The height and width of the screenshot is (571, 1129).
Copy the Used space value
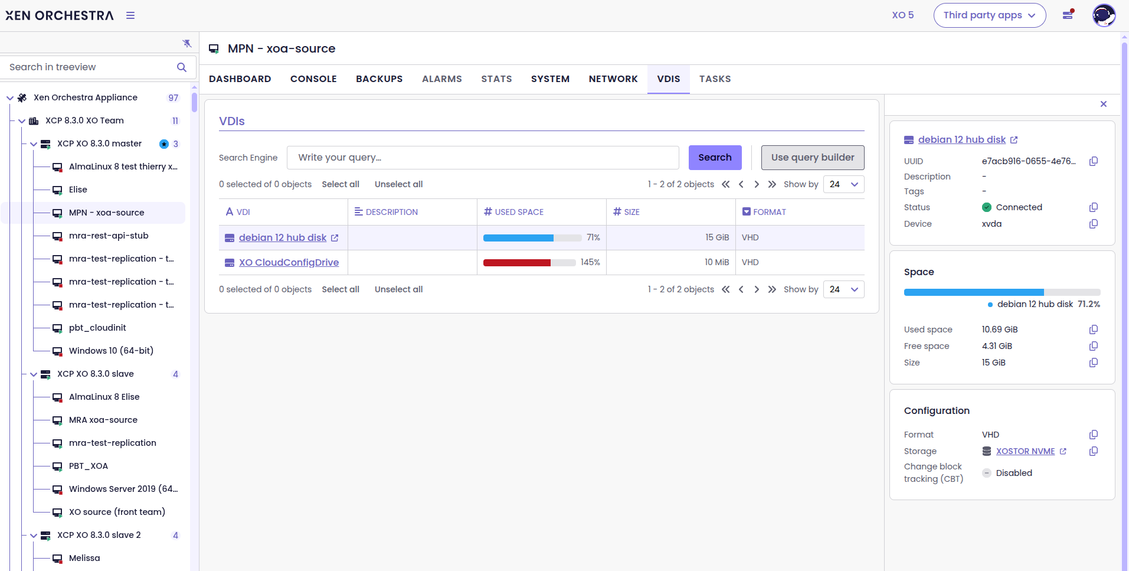click(1093, 329)
